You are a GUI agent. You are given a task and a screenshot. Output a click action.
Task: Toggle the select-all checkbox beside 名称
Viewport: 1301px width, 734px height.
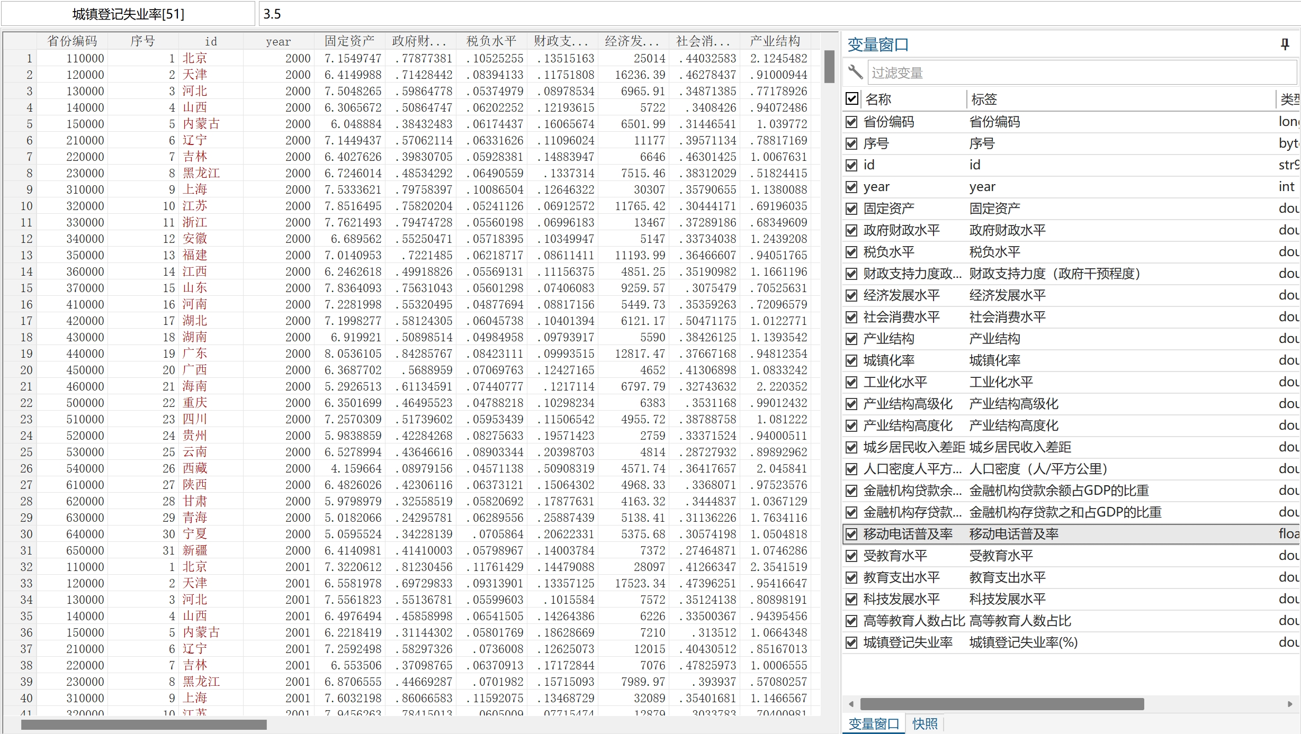coord(852,98)
